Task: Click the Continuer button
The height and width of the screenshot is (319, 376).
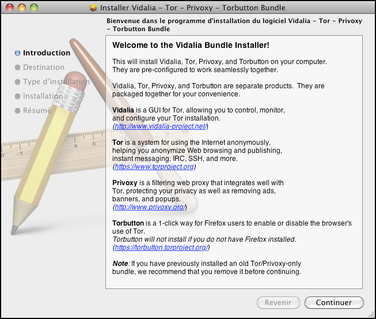Action: coord(334,302)
